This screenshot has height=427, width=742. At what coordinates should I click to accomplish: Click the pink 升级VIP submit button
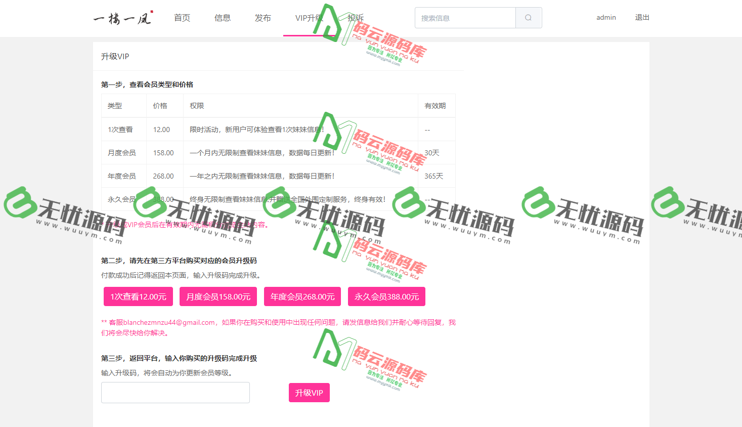(309, 393)
